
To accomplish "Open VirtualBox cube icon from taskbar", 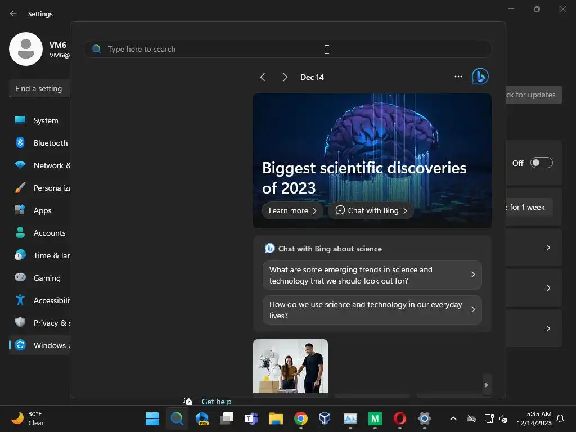I will coord(325,418).
